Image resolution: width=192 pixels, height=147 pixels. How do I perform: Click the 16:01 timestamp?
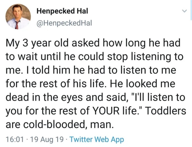tap(15, 139)
